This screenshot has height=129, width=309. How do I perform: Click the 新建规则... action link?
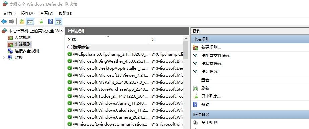211,47
